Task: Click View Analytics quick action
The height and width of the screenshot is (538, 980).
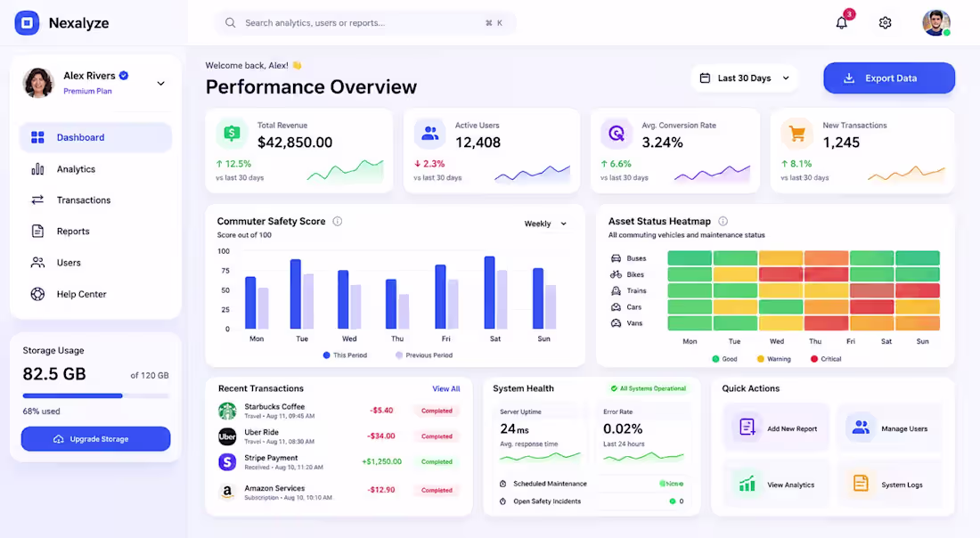Action: [776, 485]
